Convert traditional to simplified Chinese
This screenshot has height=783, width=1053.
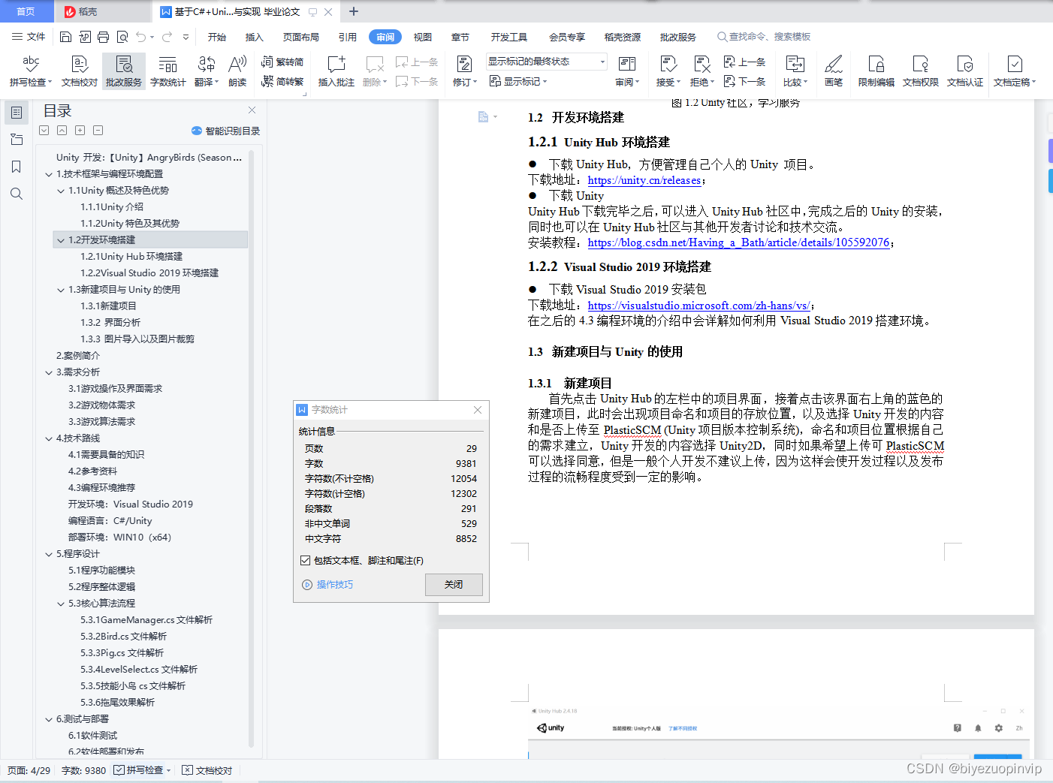pos(282,62)
